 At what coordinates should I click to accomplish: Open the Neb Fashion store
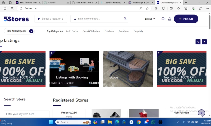[181, 113]
